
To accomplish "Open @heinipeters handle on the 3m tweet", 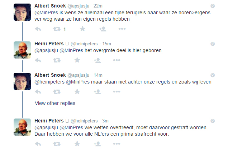I will point(84,121).
